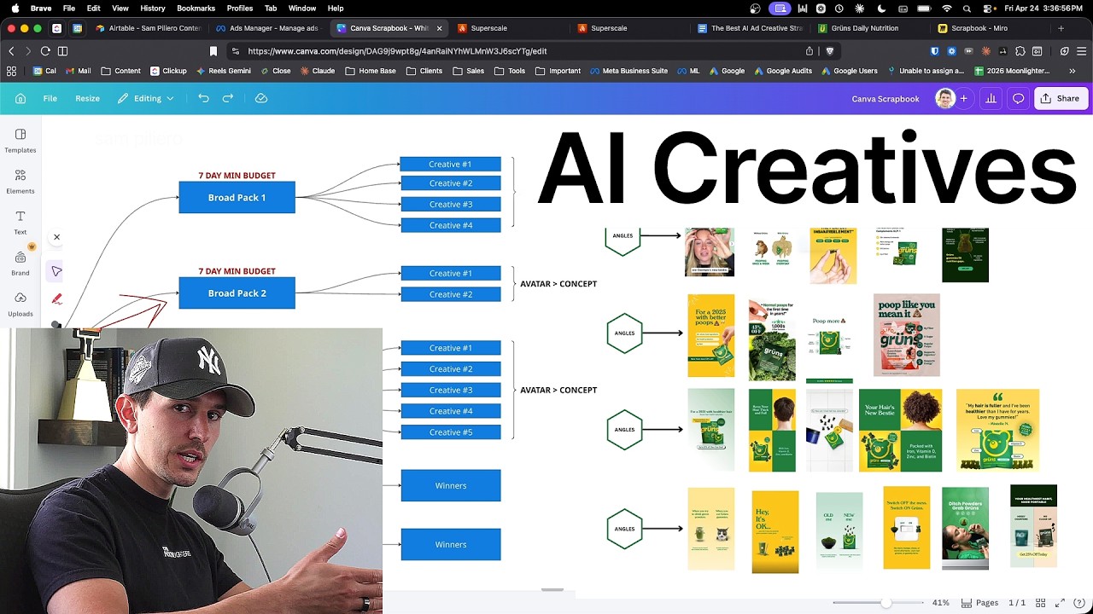Screen dimensions: 1093x614
Task: Open the Home Base bookmarks folder
Action: (371, 71)
